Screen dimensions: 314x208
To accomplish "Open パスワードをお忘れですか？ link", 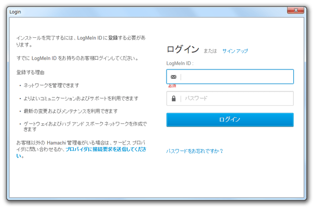I will point(195,151).
